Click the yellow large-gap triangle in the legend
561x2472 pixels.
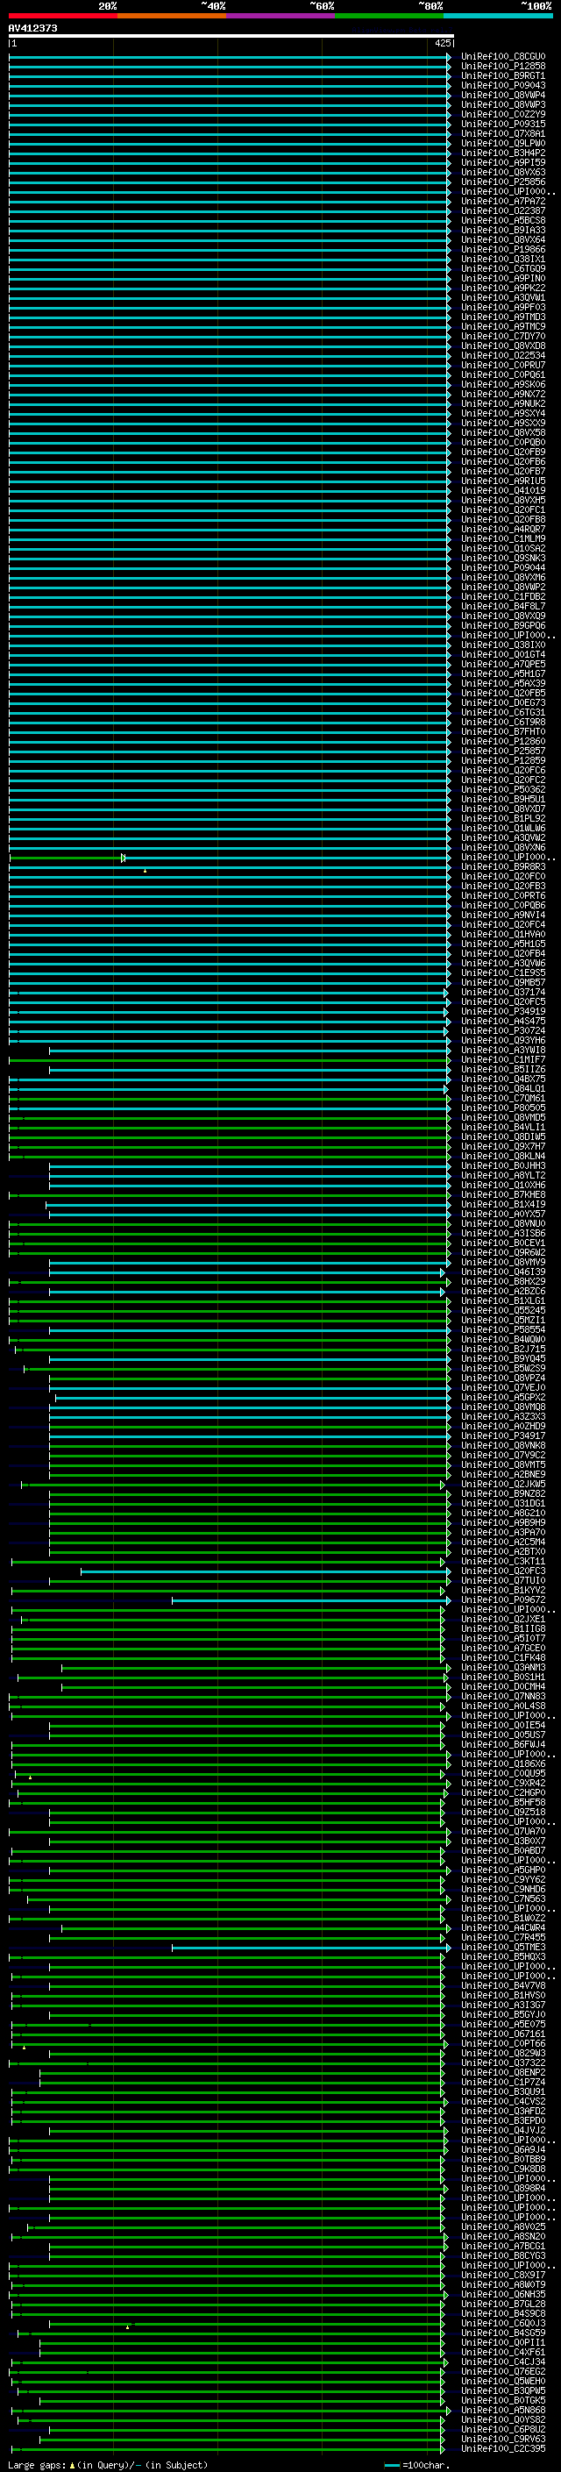[x=72, y=2464]
